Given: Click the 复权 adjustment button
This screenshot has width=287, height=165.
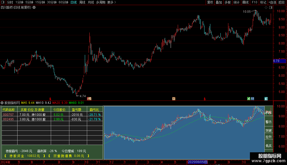Looking at the screenshot, I should click(x=210, y=2).
